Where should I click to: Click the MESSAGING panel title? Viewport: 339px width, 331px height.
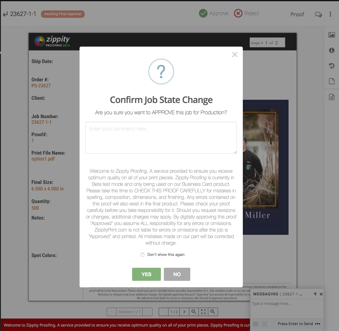coord(266,294)
